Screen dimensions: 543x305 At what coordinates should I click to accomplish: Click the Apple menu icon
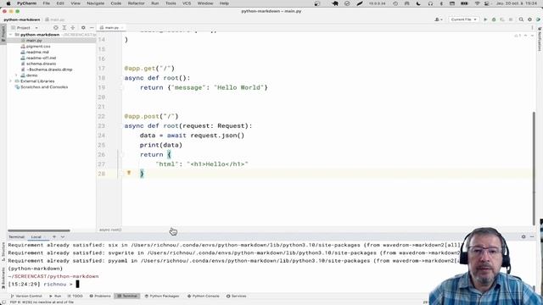8,3
